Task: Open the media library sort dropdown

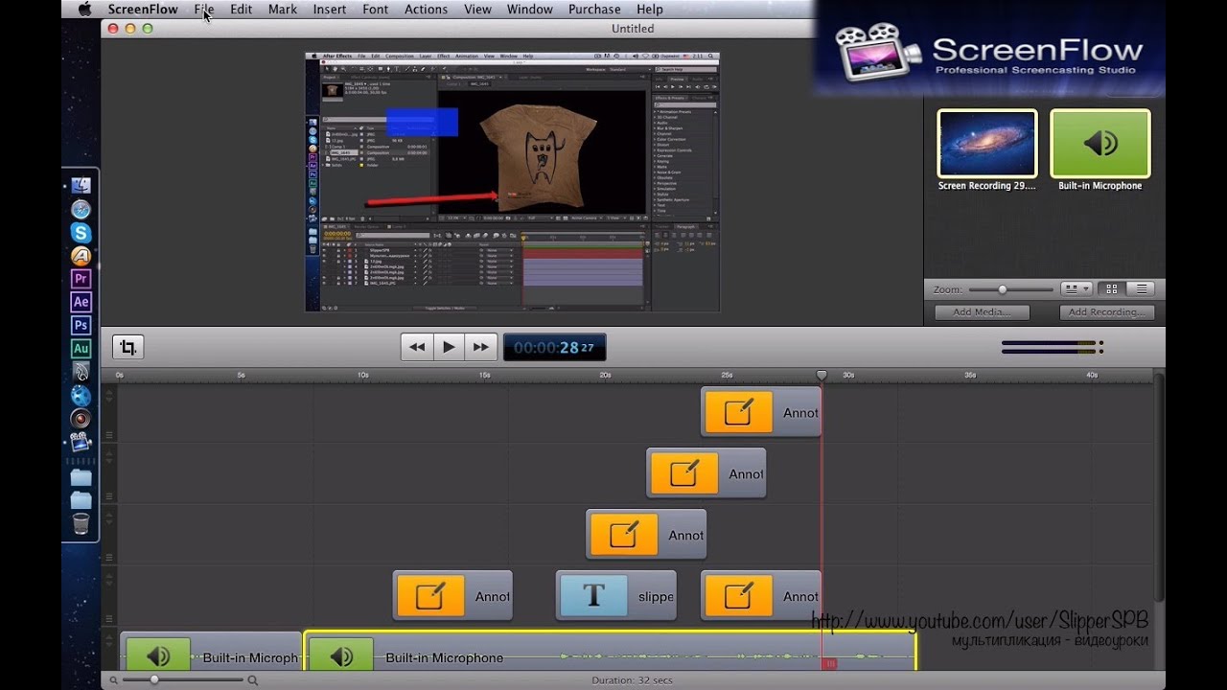Action: point(1077,288)
